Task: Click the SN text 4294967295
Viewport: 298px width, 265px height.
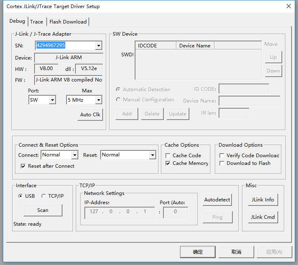Action: coord(51,45)
